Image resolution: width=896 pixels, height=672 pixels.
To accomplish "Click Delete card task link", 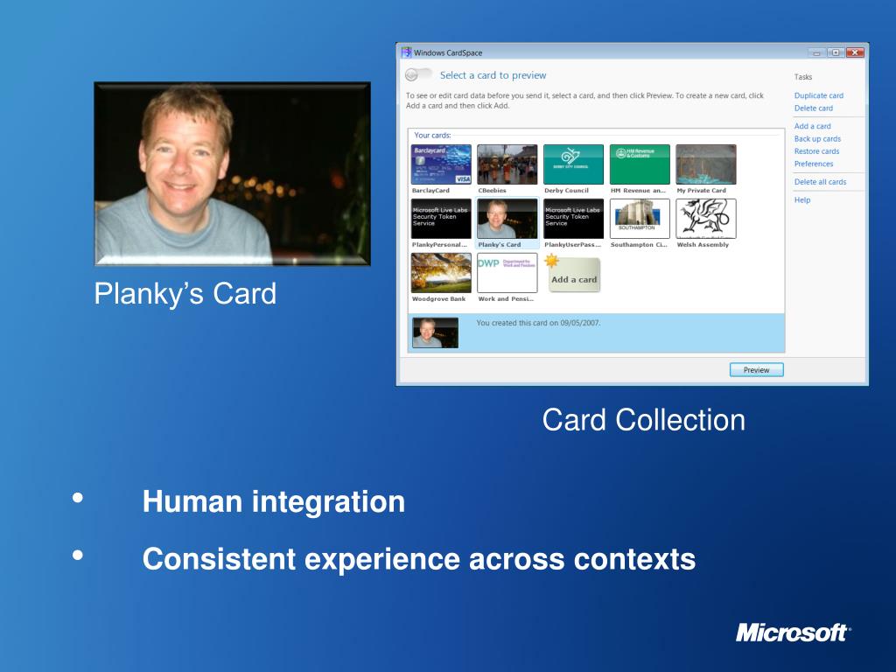I will [x=813, y=108].
